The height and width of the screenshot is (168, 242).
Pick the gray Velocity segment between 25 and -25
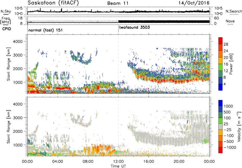[221, 126]
